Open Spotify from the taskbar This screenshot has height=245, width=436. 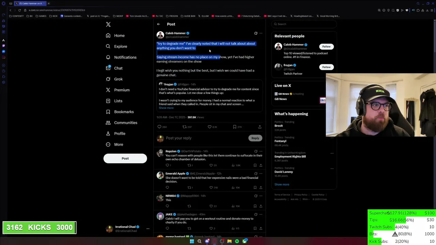tap(237, 241)
